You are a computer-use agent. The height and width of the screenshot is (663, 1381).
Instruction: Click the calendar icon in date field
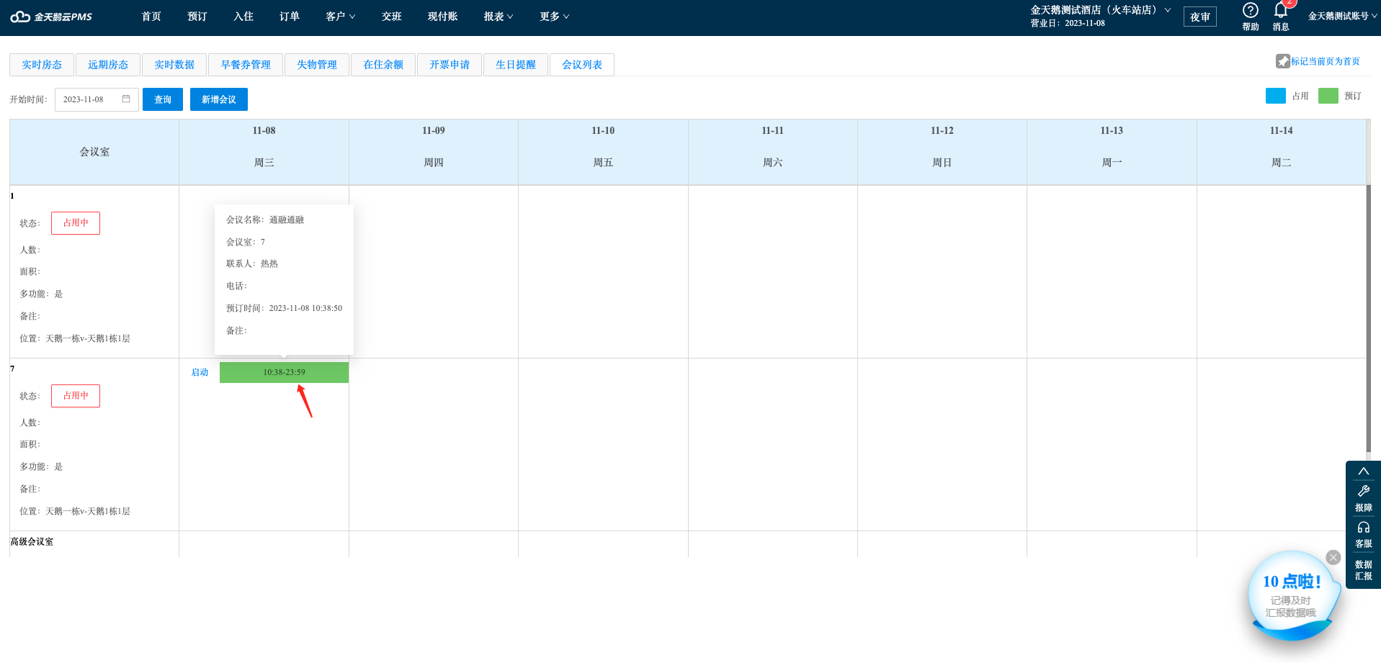[x=126, y=99]
